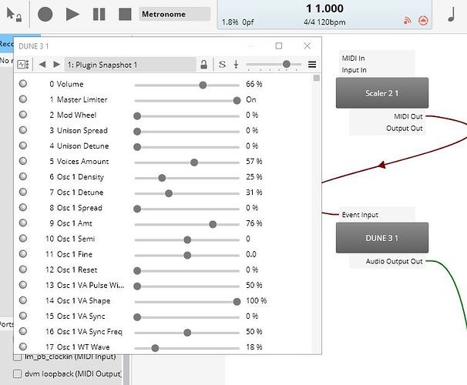Select the DUNE 3 1 plugin block

point(382,238)
